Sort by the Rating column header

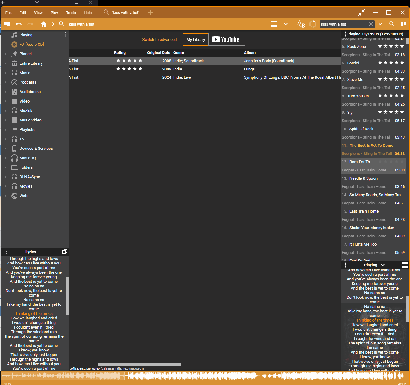120,52
